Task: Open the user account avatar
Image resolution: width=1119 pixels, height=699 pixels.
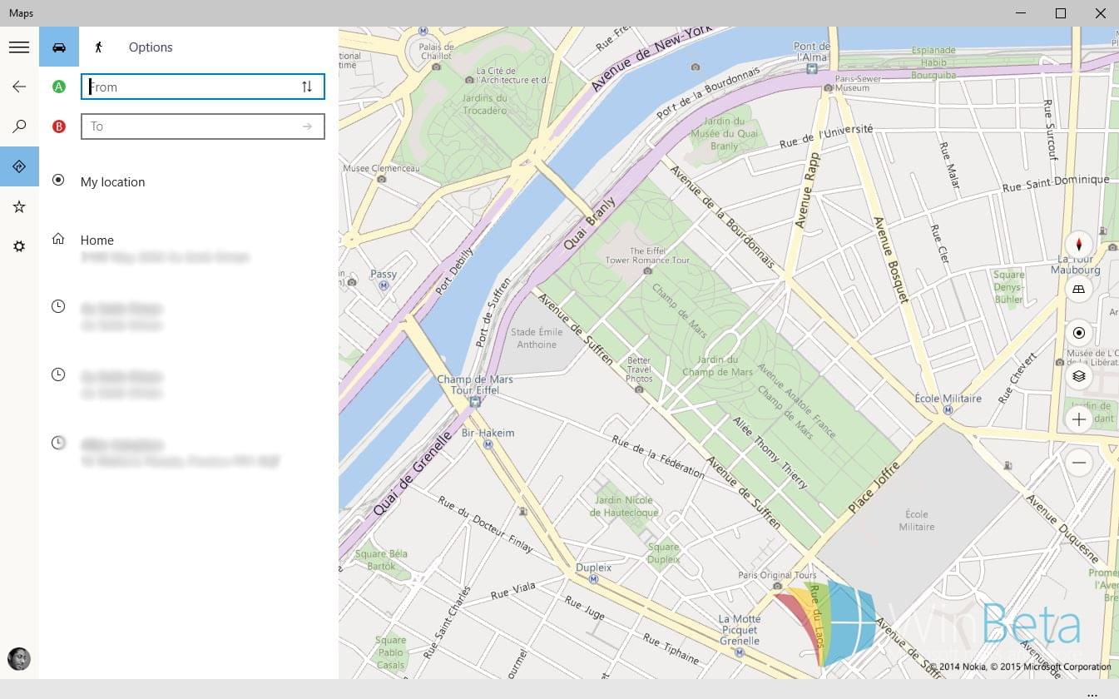Action: pyautogui.click(x=19, y=659)
